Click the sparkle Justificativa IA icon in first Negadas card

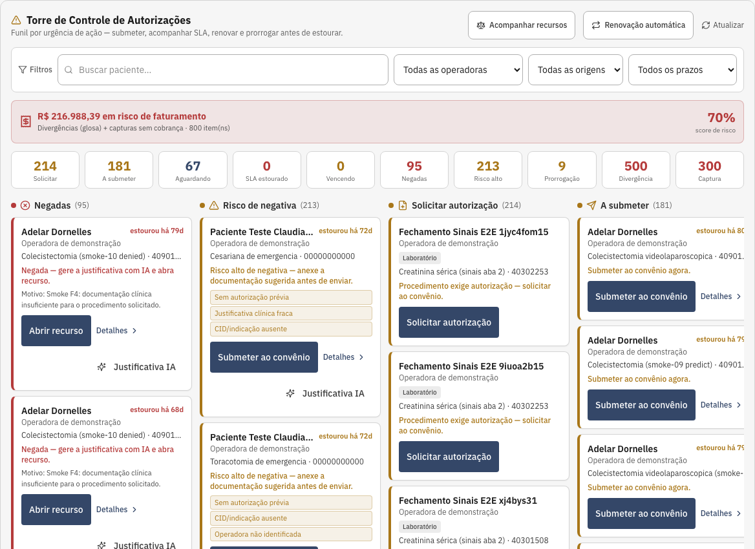click(101, 367)
